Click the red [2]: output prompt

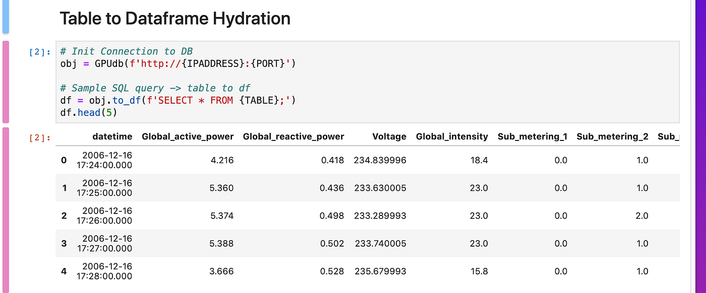40,137
